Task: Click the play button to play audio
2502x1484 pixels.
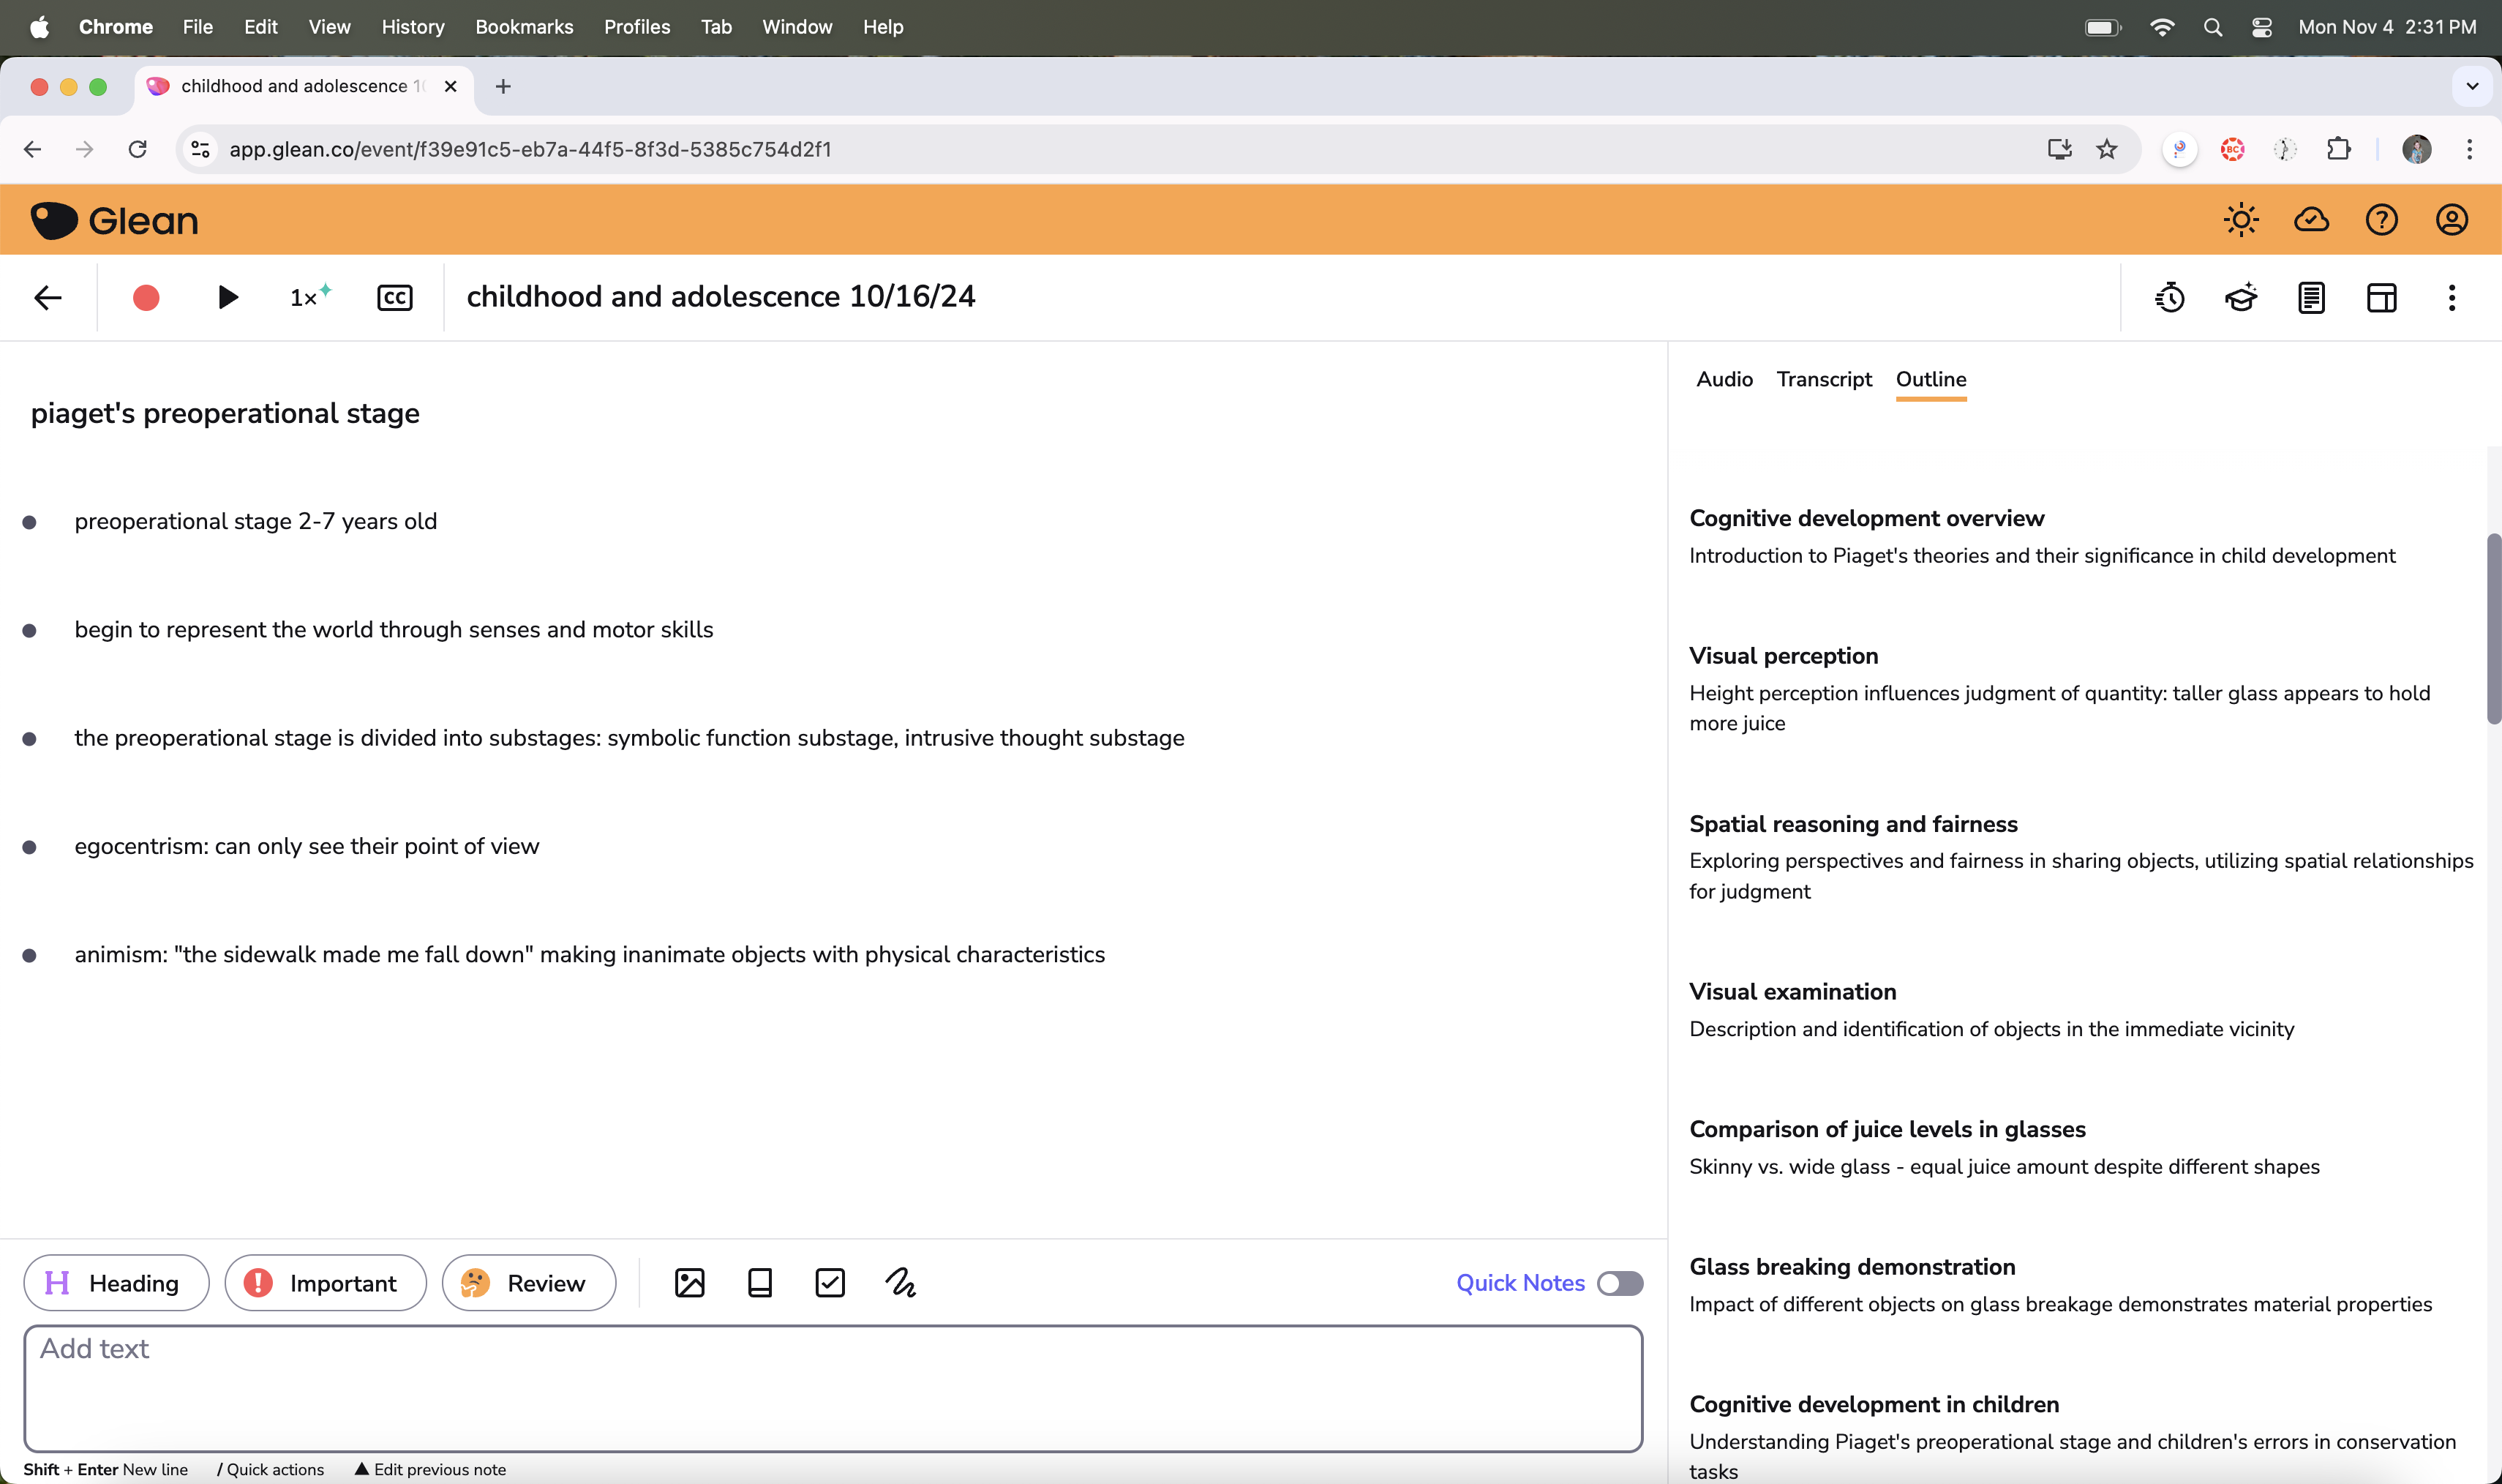Action: pos(226,297)
